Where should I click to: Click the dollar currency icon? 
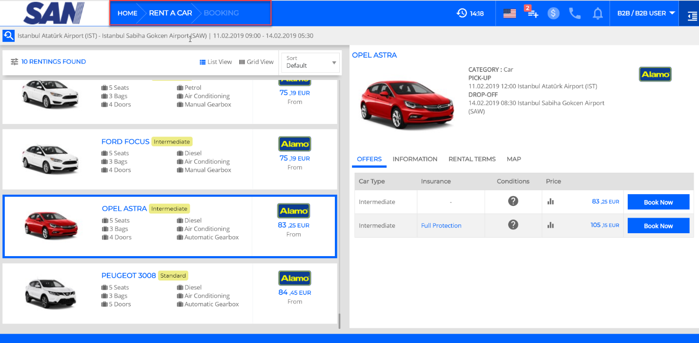pyautogui.click(x=553, y=13)
